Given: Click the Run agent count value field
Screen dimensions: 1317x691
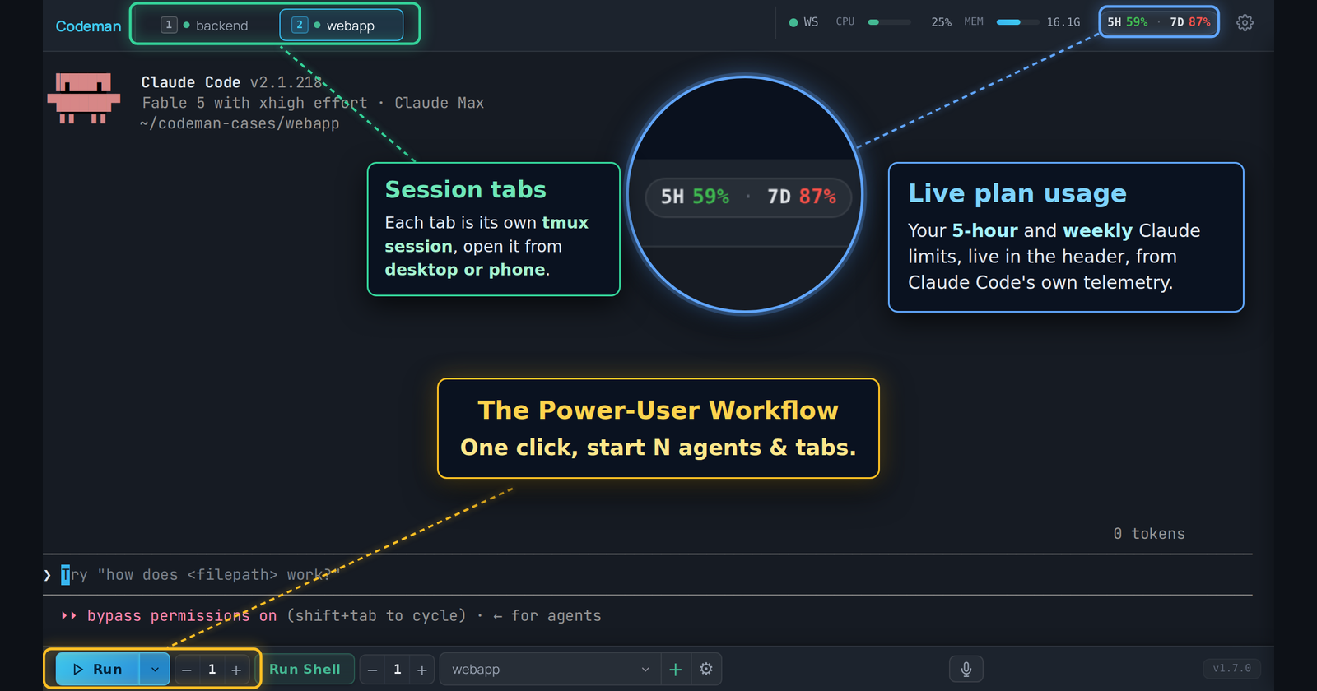Looking at the screenshot, I should 212,670.
